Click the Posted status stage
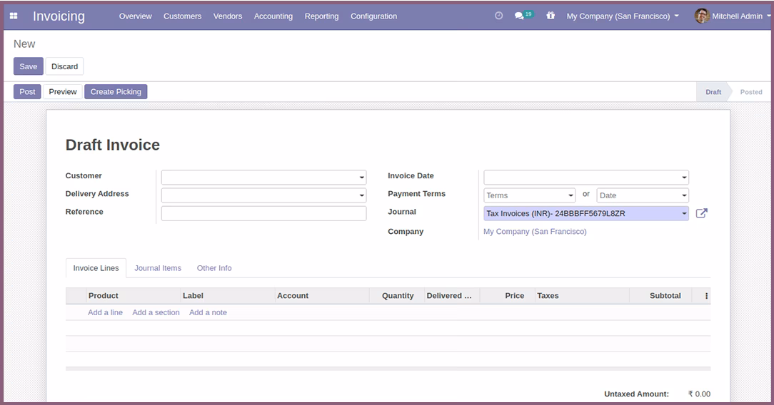 tap(751, 92)
